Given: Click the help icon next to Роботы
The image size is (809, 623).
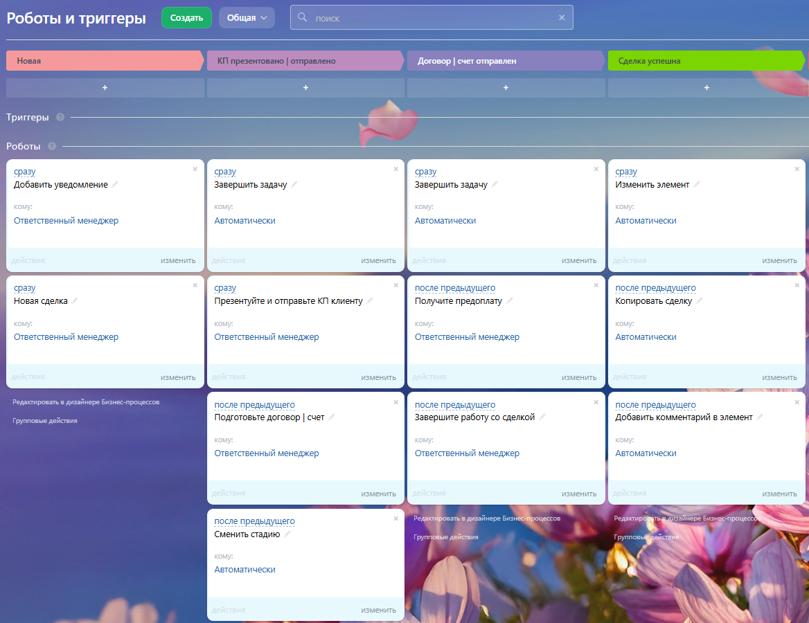Looking at the screenshot, I should coord(51,146).
